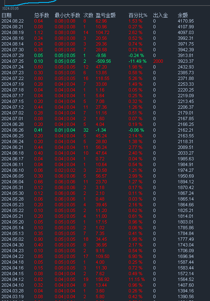Click the 日期 column header
The height and width of the screenshot is (301, 210).
tap(6, 15)
